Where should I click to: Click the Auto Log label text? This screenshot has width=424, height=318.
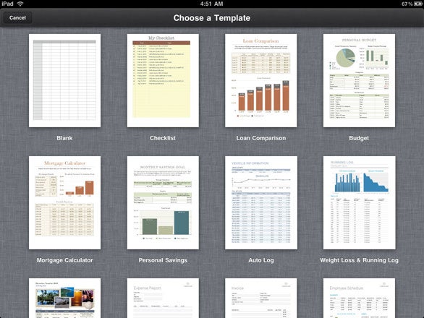point(261,260)
